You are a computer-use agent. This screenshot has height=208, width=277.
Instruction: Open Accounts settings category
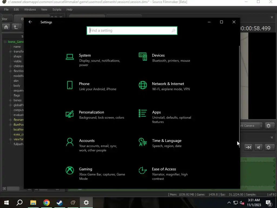point(94,145)
